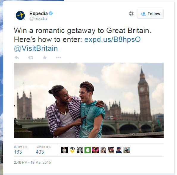Open the tweet timestamp 2:40 PM - 19 Mar 2015
The width and height of the screenshot is (177, 175).
[32, 163]
